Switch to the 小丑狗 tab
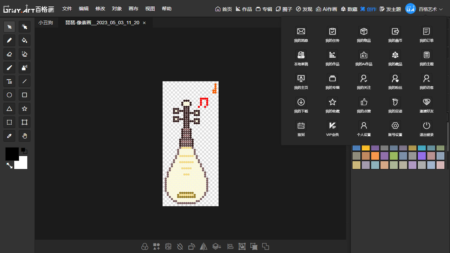The width and height of the screenshot is (450, 253). point(46,22)
